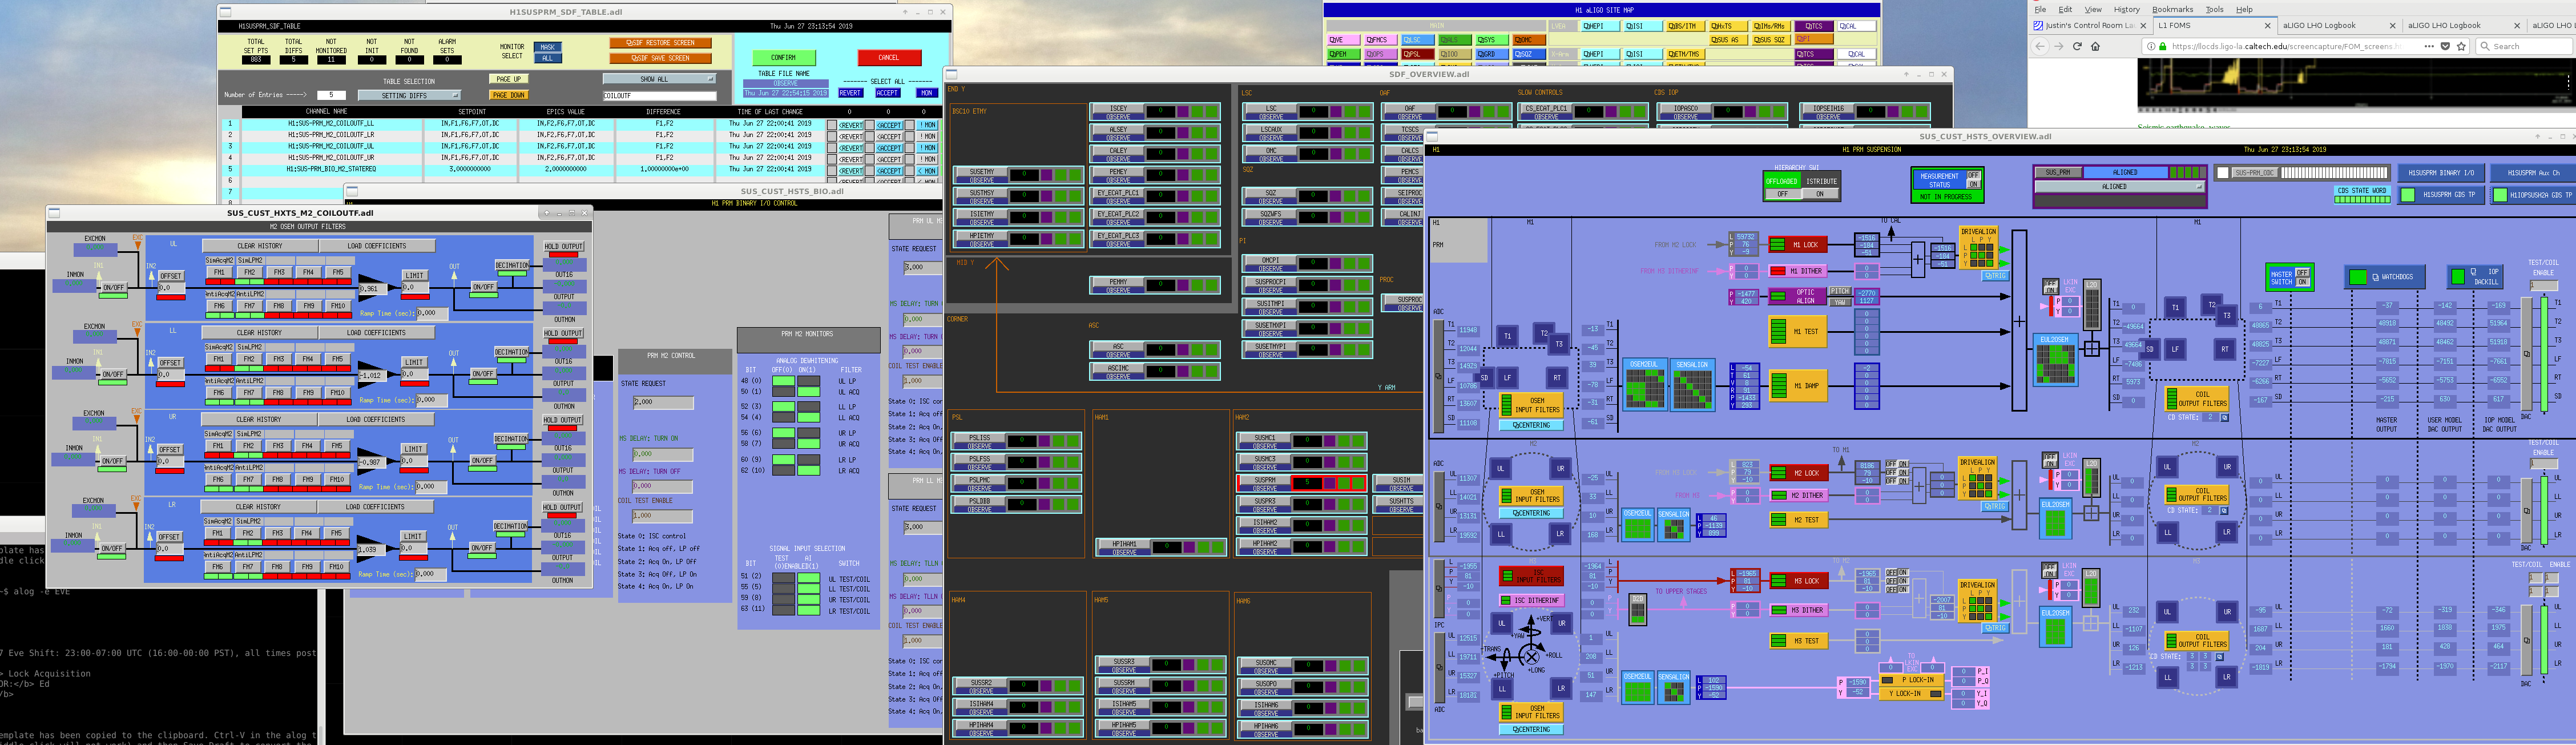Select MASK under Monitor Select
Screen dimensions: 2576x745
547,47
